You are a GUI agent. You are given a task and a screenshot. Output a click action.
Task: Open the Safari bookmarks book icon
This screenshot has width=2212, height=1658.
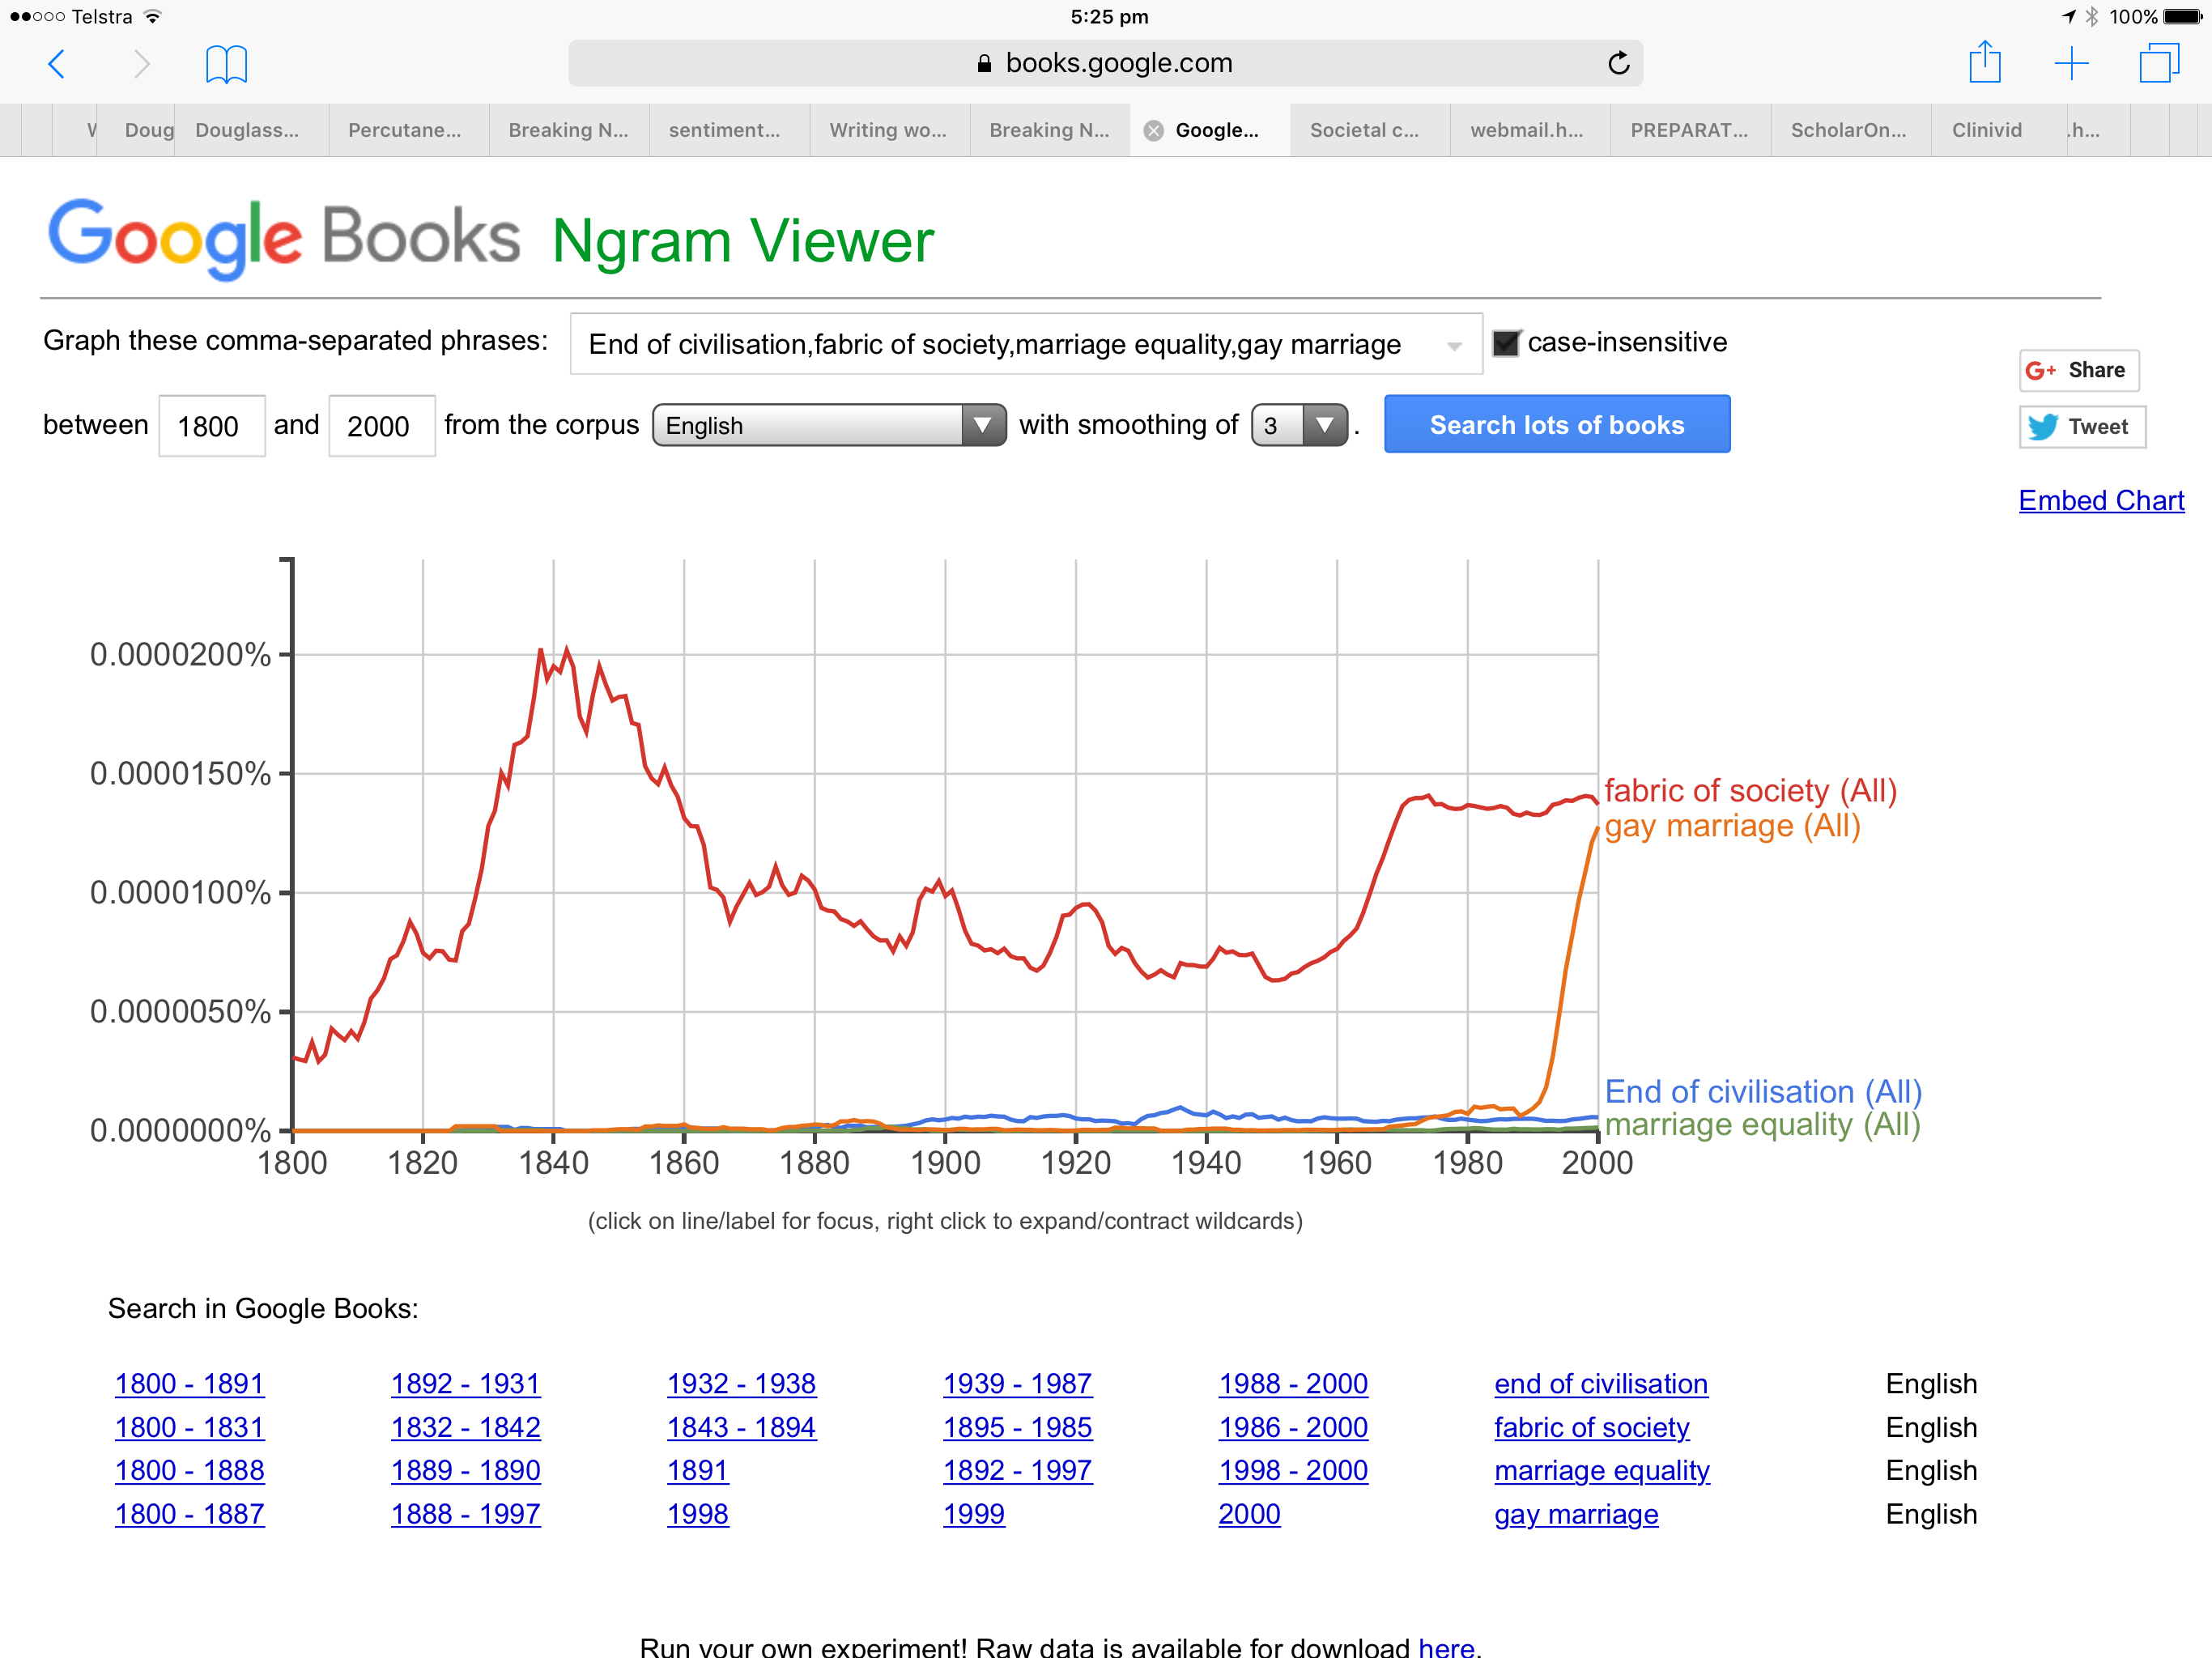pyautogui.click(x=226, y=64)
